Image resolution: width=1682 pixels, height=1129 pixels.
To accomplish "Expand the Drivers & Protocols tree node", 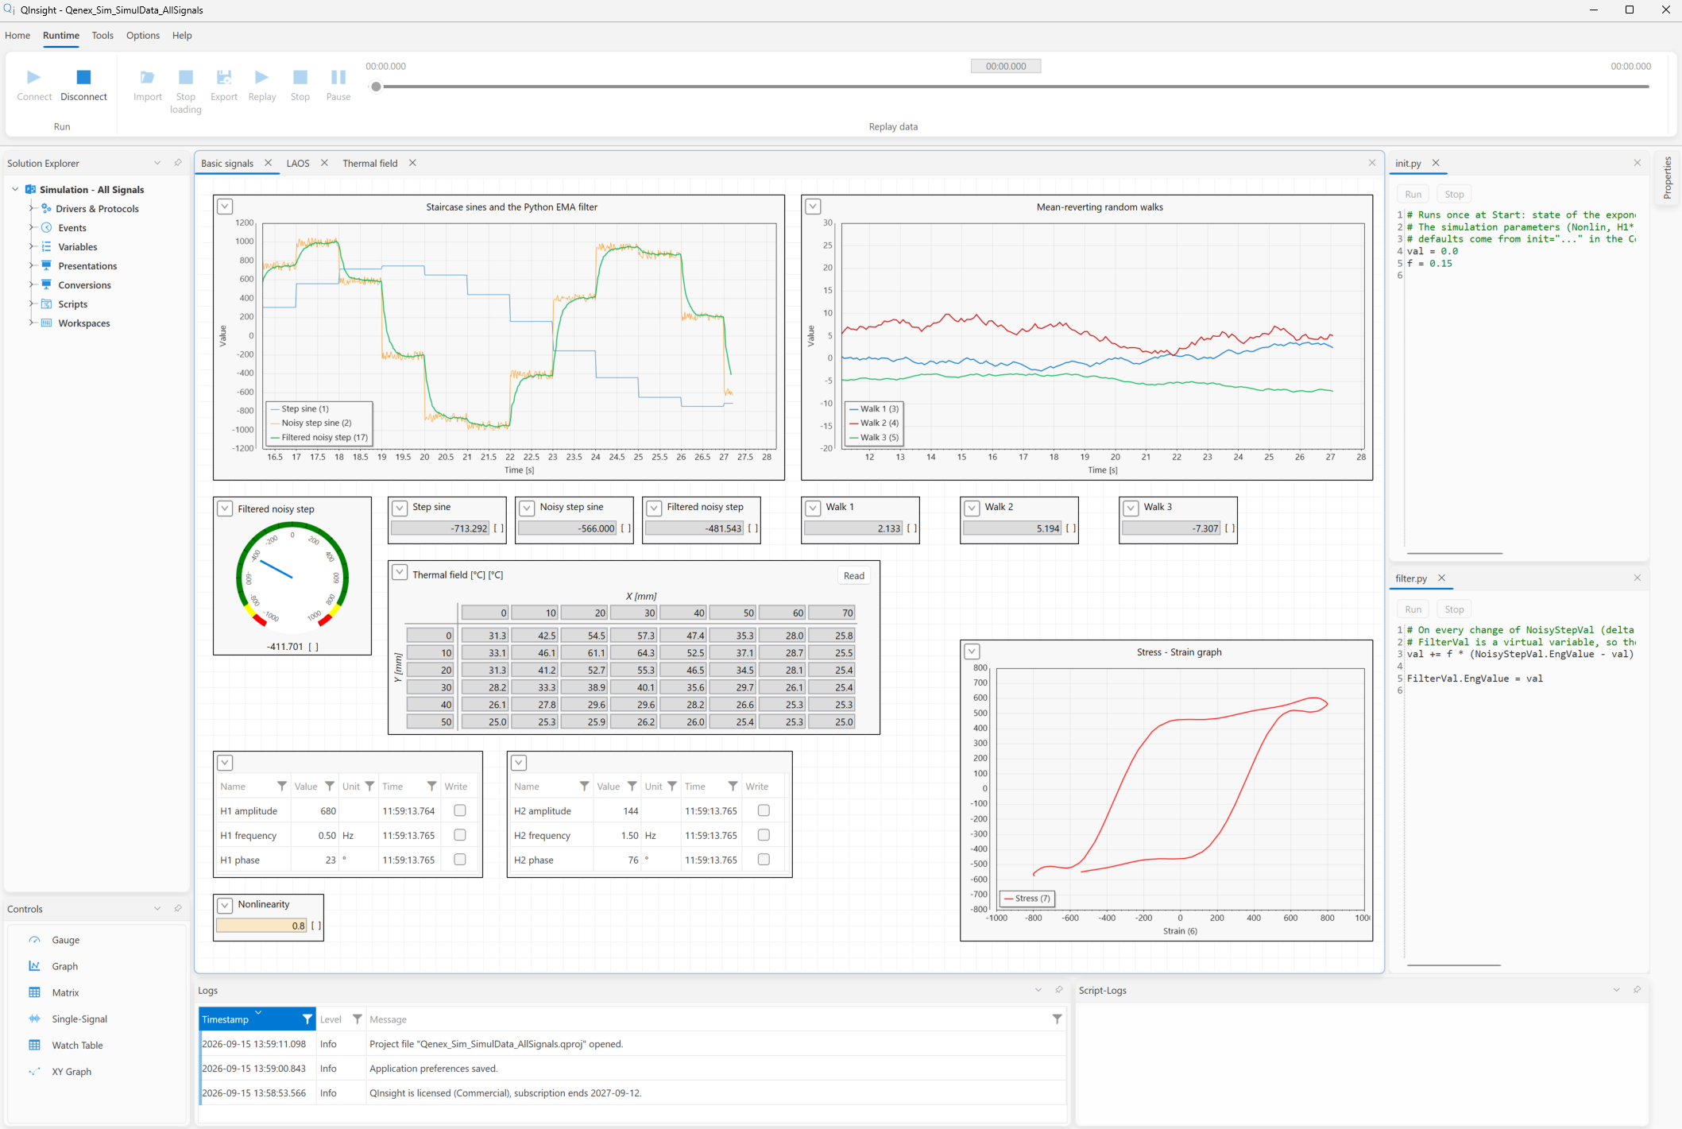I will (x=32, y=208).
